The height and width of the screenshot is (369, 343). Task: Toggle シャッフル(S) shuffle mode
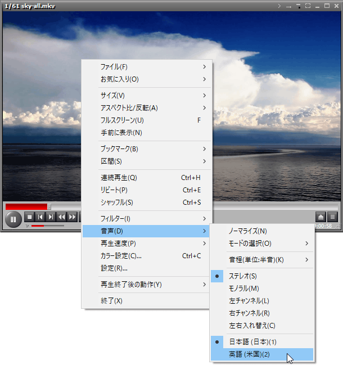(x=147, y=202)
